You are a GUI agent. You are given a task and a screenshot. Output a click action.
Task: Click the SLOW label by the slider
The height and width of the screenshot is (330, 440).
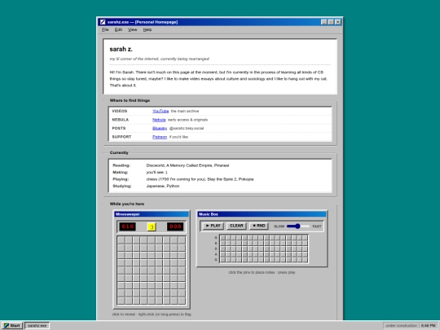[x=279, y=227]
